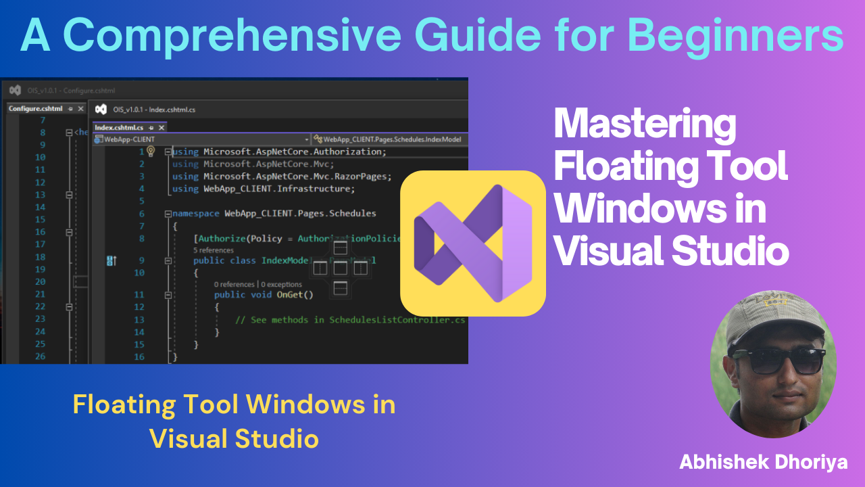Click 'using Microsoft.AspNetCore.Mvc.RazorPages;' code line
Screen dimensions: 865x487
282,177
